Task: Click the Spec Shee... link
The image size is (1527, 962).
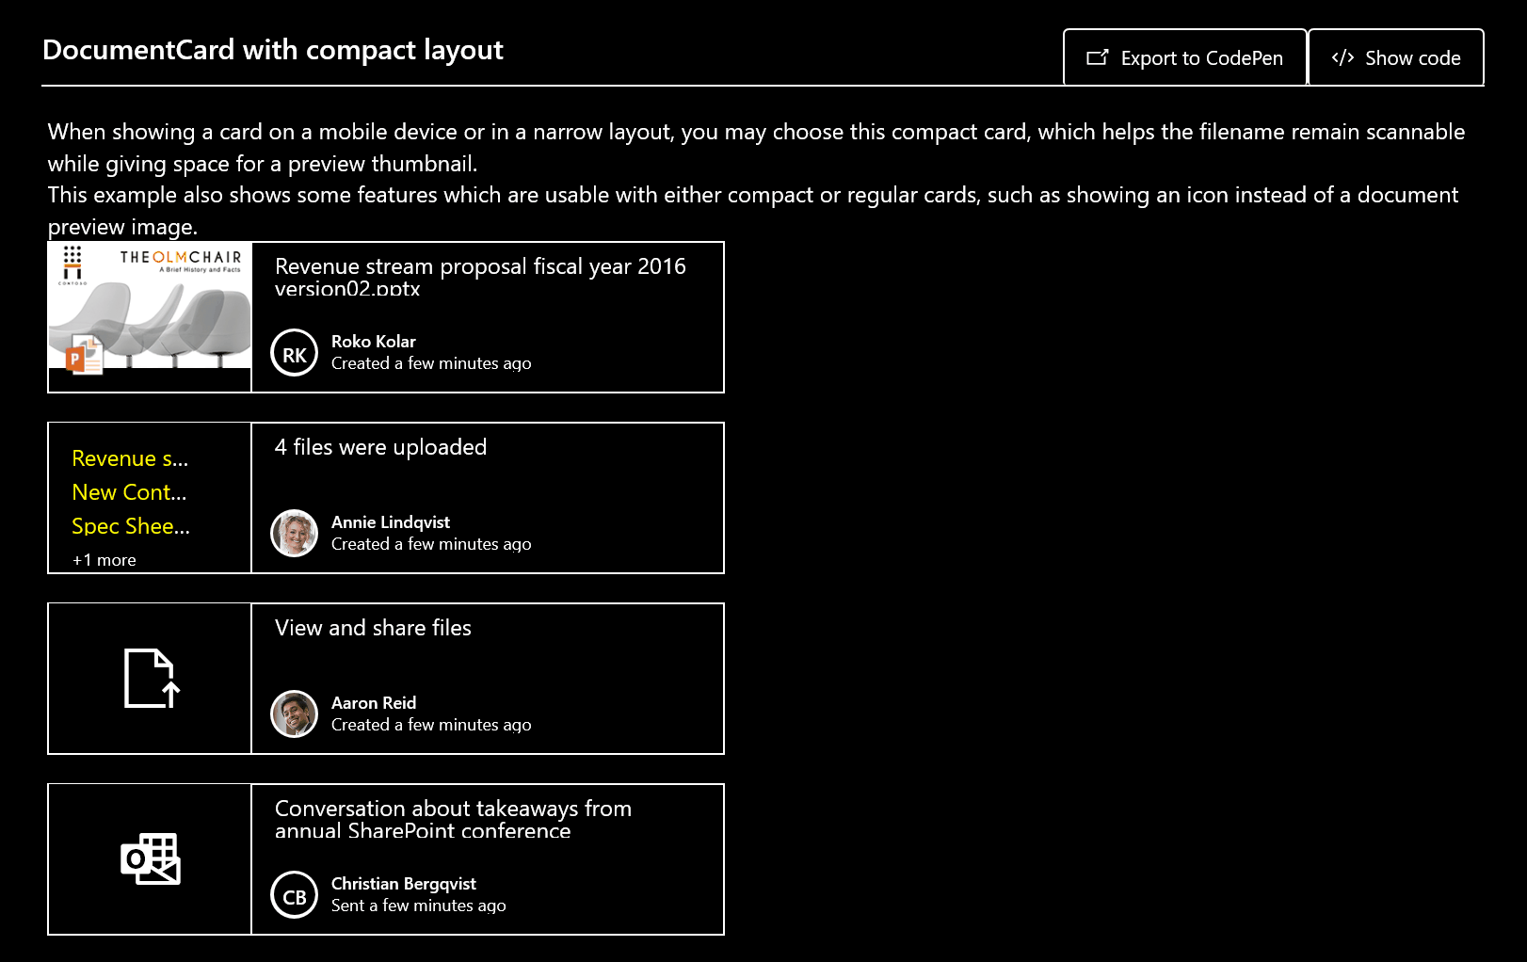Action: 131,526
